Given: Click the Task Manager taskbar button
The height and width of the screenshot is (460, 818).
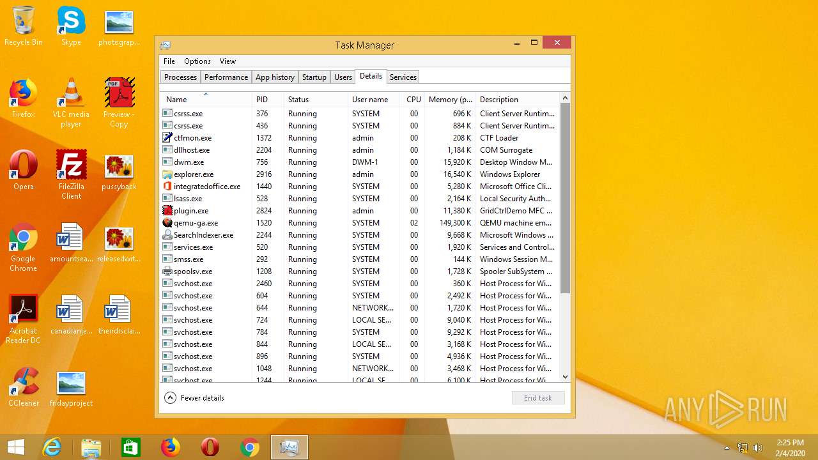Looking at the screenshot, I should [x=289, y=447].
